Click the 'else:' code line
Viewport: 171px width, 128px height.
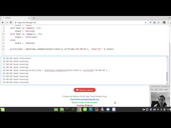pos(13,40)
